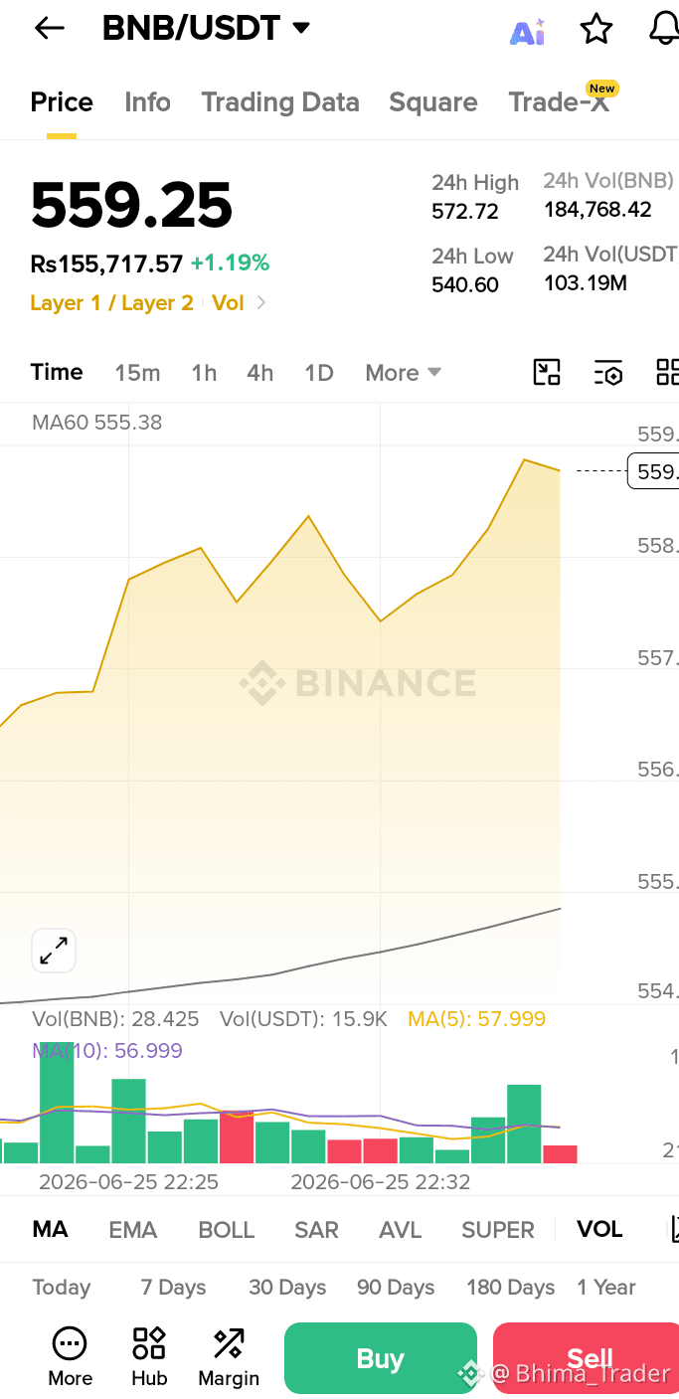679x1399 pixels.
Task: Select the 15m interval tab
Action: tap(137, 373)
